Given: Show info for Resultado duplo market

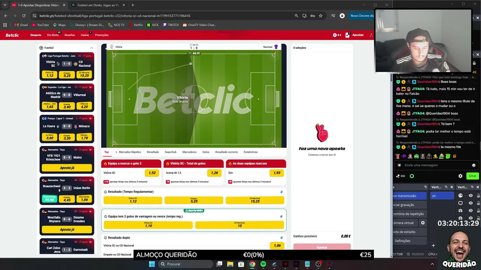Looking at the screenshot, I should tap(105, 238).
